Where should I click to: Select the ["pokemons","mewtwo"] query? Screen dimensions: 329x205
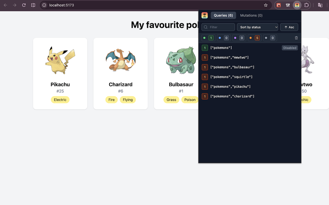pyautogui.click(x=250, y=58)
